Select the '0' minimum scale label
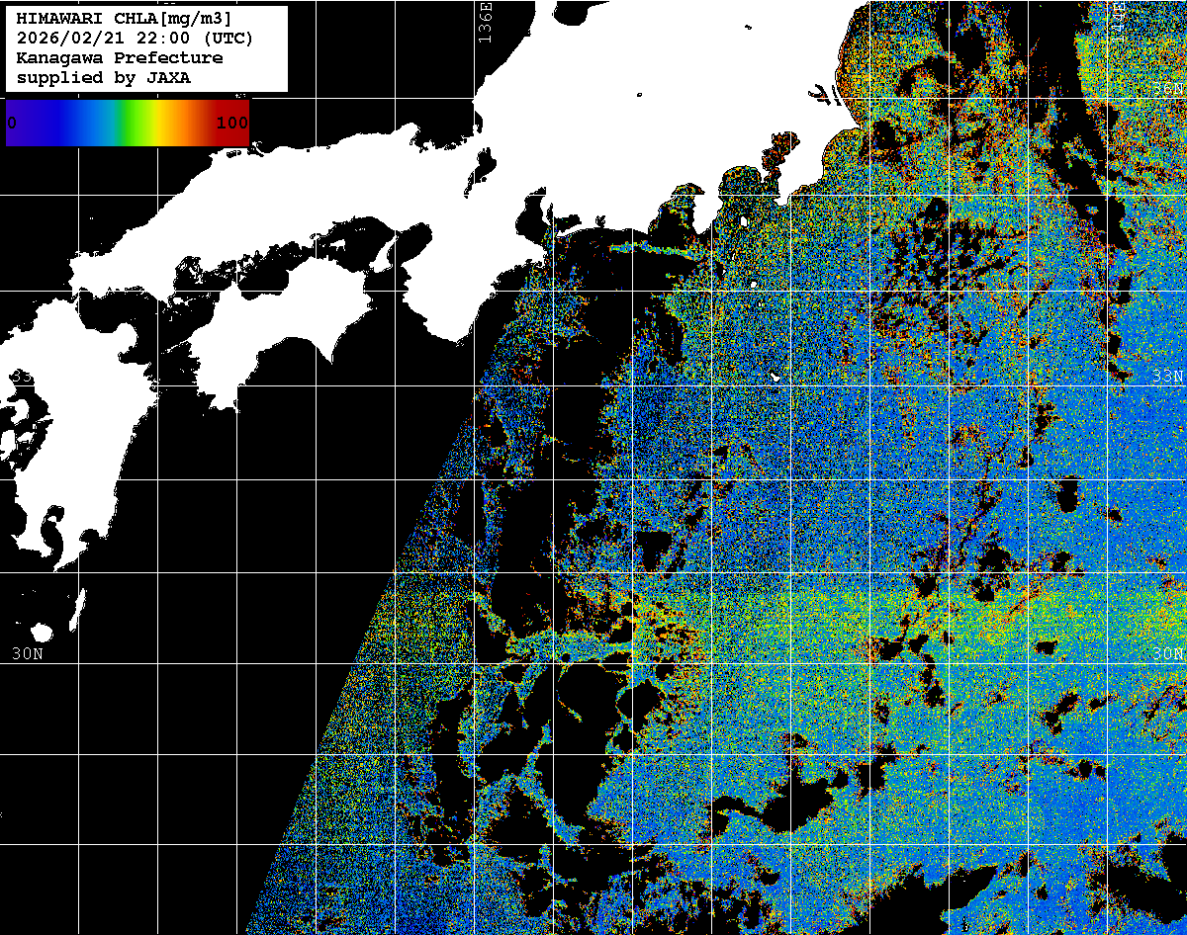Screen dimensions: 1187x935 click(12, 124)
